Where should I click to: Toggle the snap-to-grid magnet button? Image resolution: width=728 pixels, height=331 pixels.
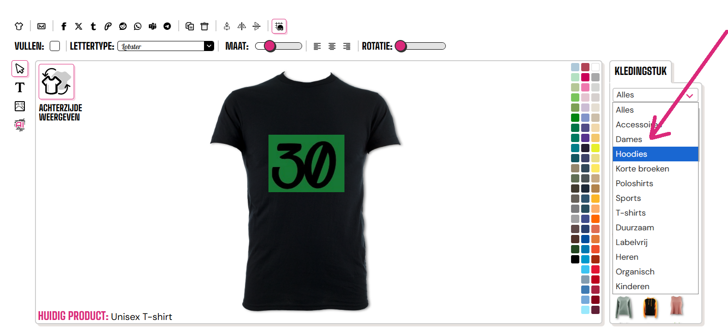pos(279,26)
